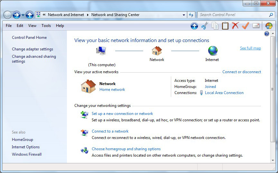The height and width of the screenshot is (173, 278).
Task: Open the address bar history dropdown
Action: 184,15
